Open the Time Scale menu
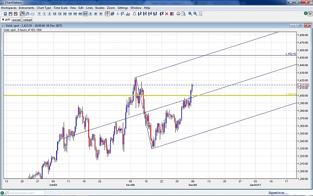Viewport: 313px width, 196px height. coord(61,8)
